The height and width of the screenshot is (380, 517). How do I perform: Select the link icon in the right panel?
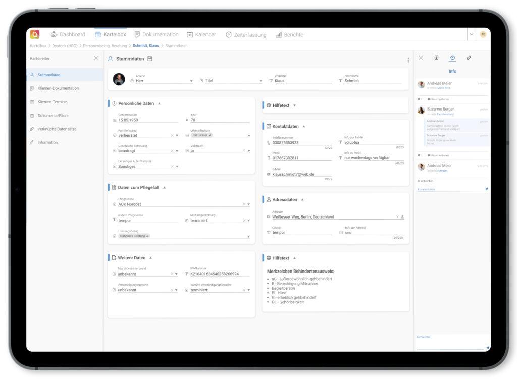tap(468, 57)
